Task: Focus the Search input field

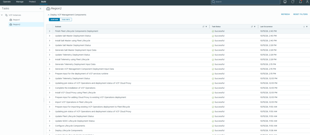Action: tap(246, 2)
